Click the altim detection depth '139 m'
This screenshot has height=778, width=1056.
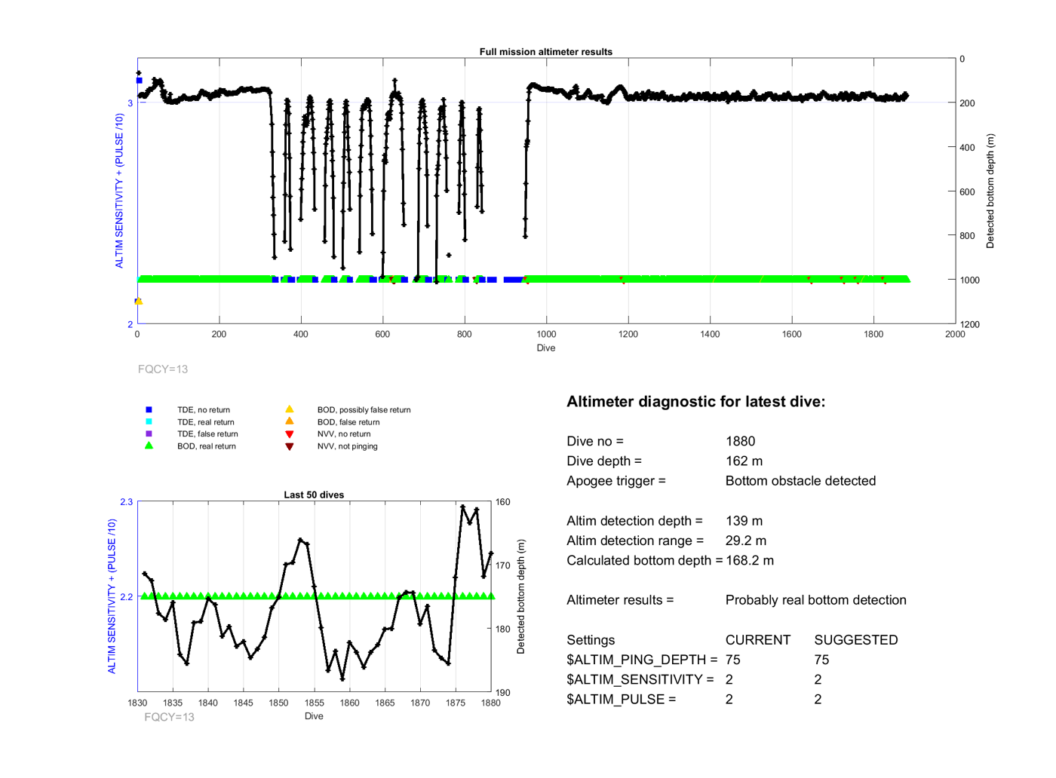744,521
